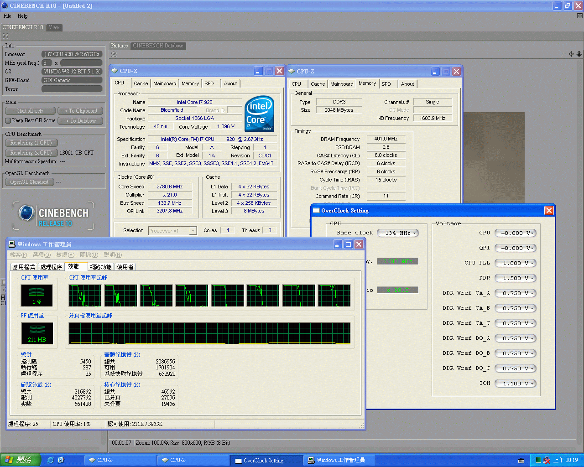Click the network disconnected tray icon

[547, 460]
